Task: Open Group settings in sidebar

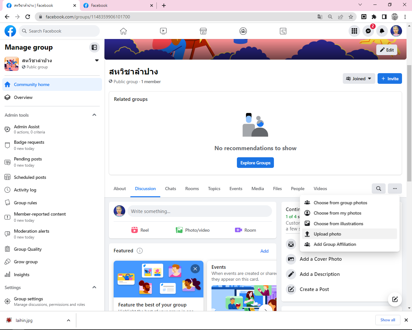Action: (52, 301)
